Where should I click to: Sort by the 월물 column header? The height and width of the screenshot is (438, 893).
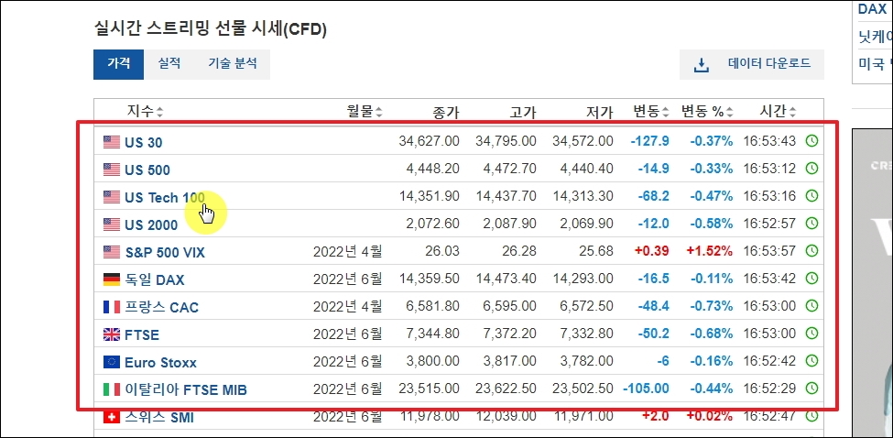pyautogui.click(x=365, y=112)
